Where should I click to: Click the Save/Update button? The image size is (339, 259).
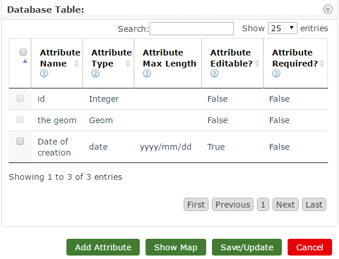pos(247,247)
